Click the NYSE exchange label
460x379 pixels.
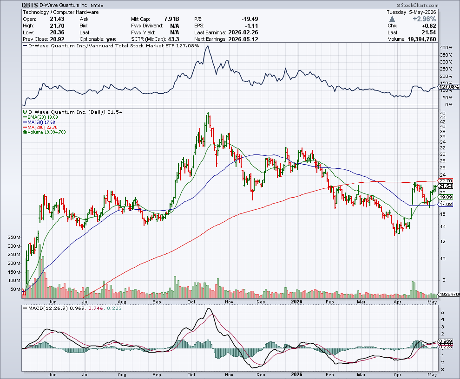pyautogui.click(x=97, y=6)
